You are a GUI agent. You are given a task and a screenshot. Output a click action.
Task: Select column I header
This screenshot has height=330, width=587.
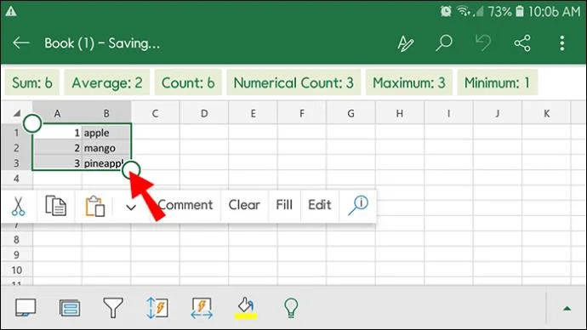(448, 113)
